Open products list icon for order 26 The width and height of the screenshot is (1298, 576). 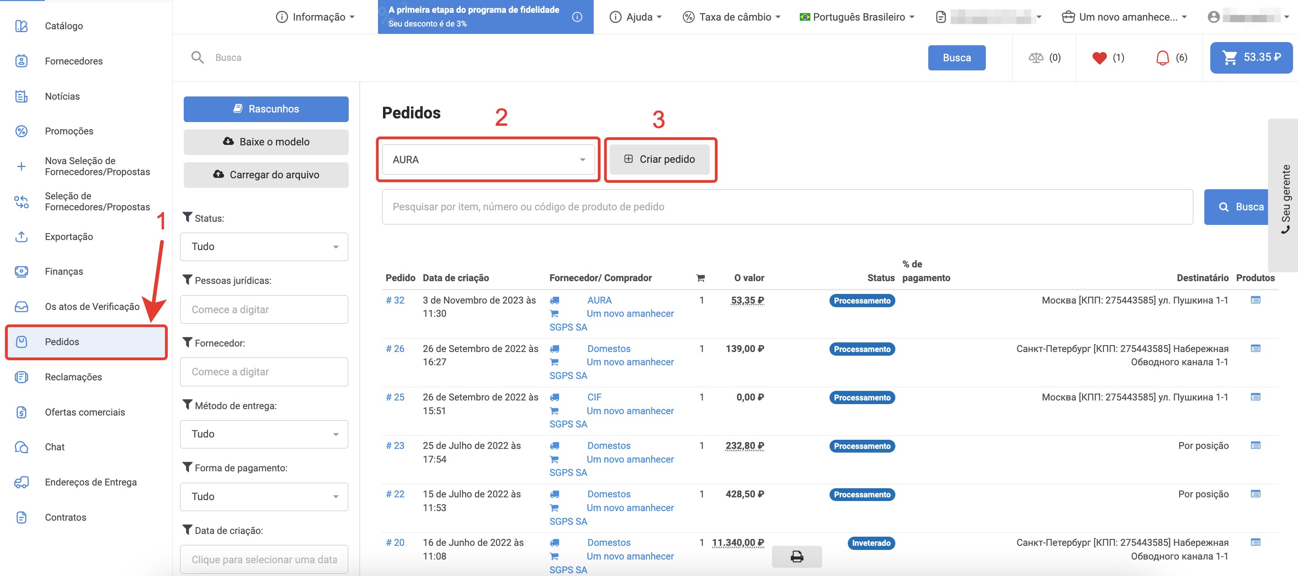[1255, 348]
